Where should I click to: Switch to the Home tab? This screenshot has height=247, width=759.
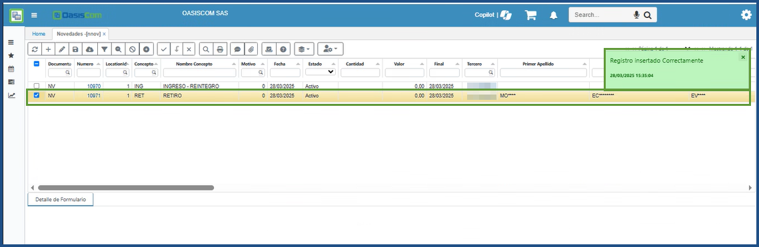click(39, 35)
